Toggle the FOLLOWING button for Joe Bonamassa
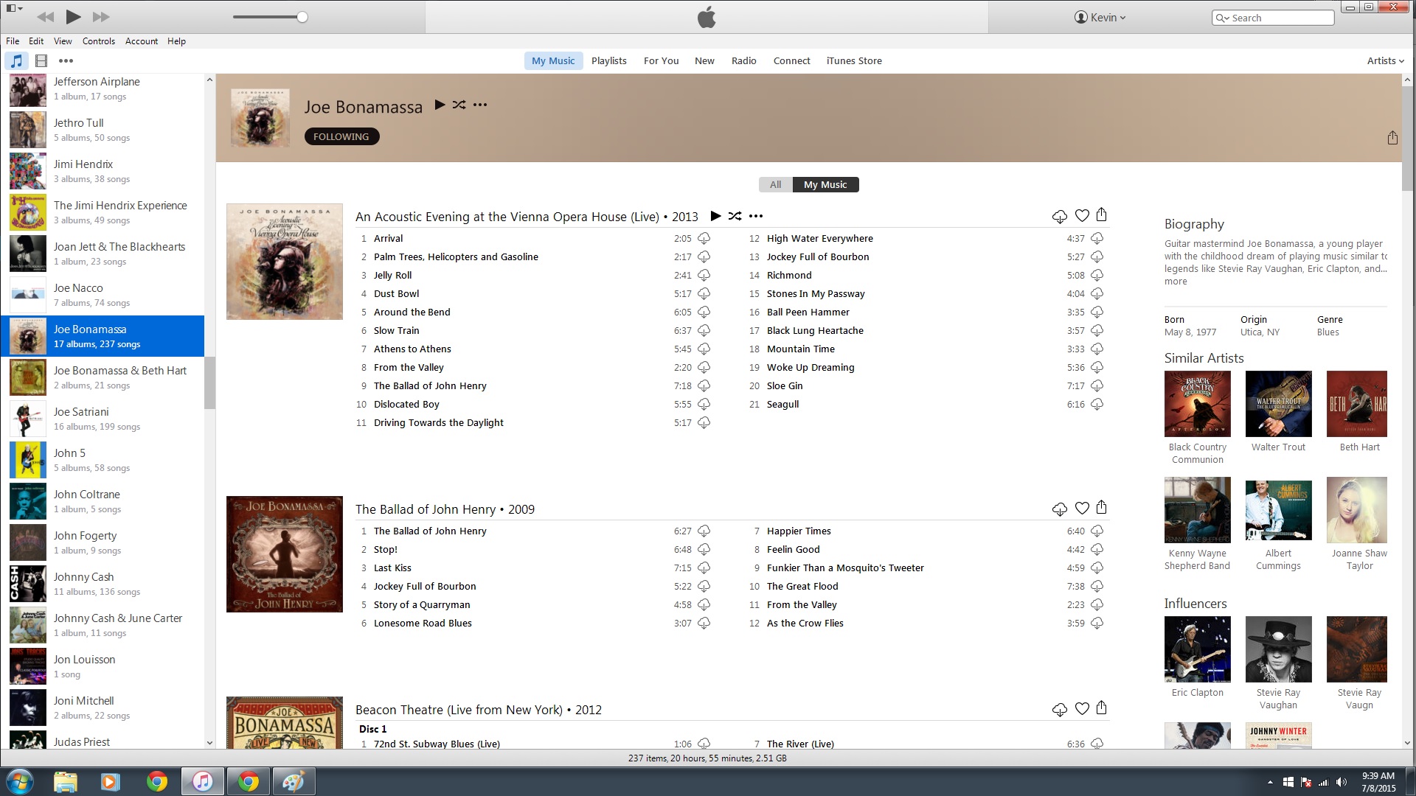This screenshot has height=796, width=1416. coord(341,136)
